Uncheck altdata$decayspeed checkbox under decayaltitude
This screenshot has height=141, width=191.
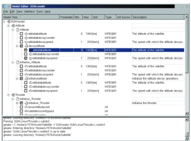[26, 58]
